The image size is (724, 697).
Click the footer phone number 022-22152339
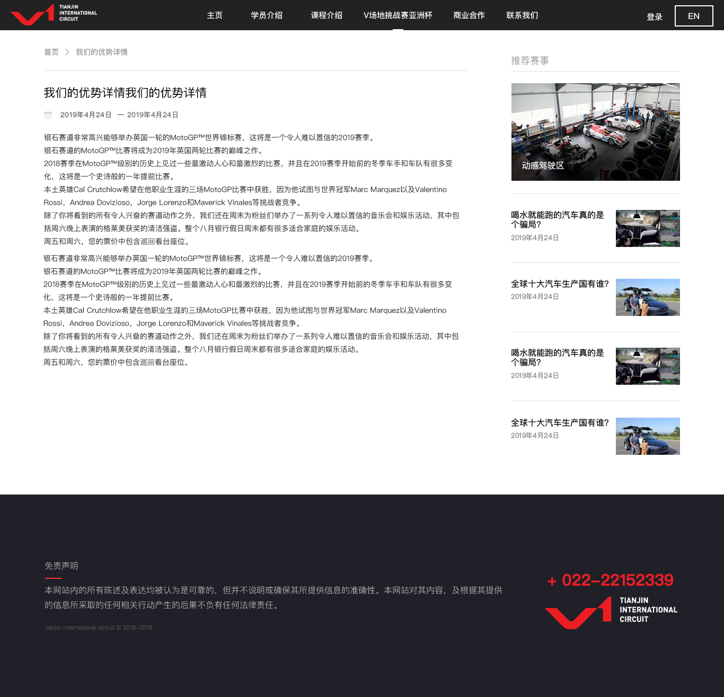point(611,580)
